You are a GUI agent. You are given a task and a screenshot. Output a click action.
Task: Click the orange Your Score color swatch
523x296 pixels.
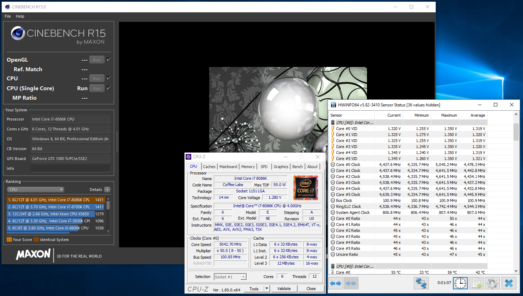point(10,240)
